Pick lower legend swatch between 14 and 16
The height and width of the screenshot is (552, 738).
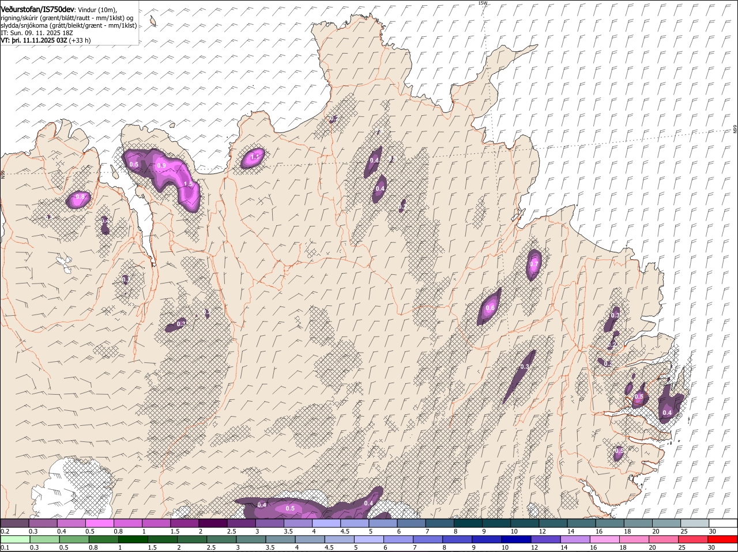(577, 539)
